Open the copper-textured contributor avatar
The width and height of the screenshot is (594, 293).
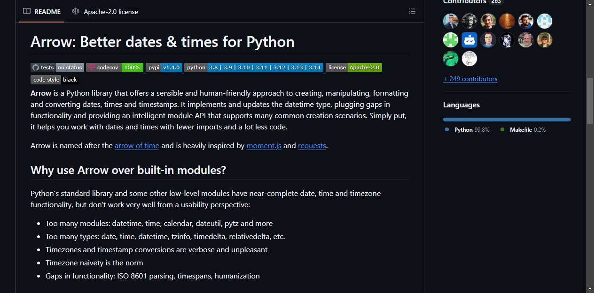click(x=507, y=21)
